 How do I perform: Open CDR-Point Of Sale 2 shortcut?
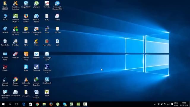click(x=15, y=31)
